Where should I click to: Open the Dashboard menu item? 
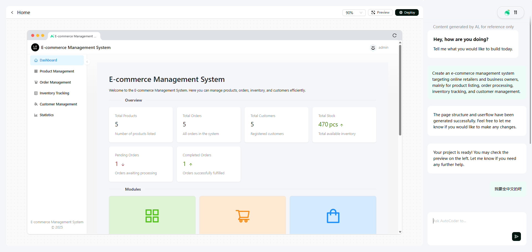pyautogui.click(x=57, y=60)
